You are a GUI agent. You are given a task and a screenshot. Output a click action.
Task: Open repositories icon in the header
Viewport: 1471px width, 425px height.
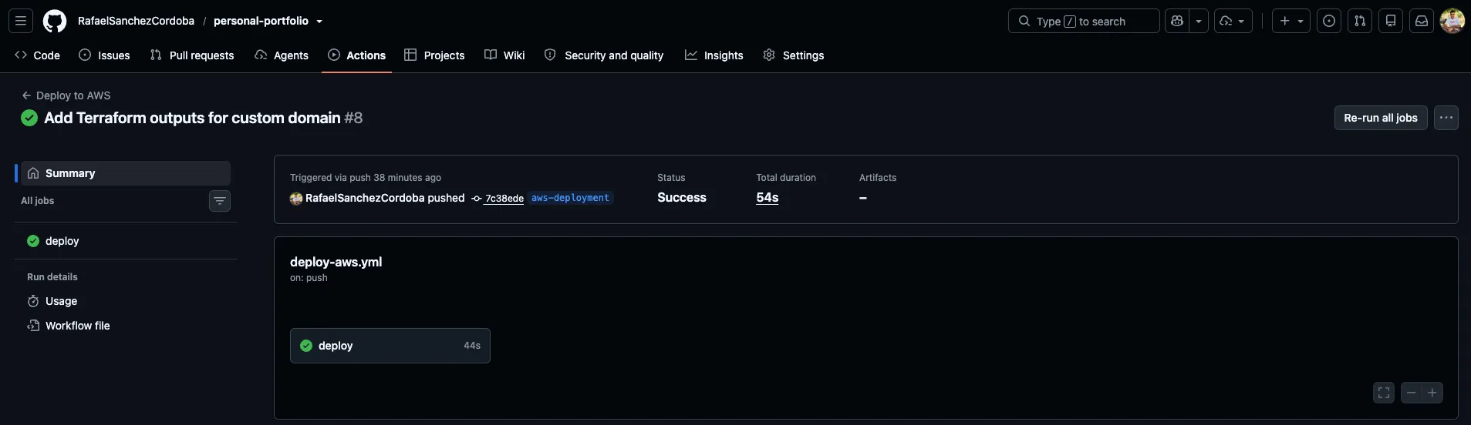pos(1391,21)
